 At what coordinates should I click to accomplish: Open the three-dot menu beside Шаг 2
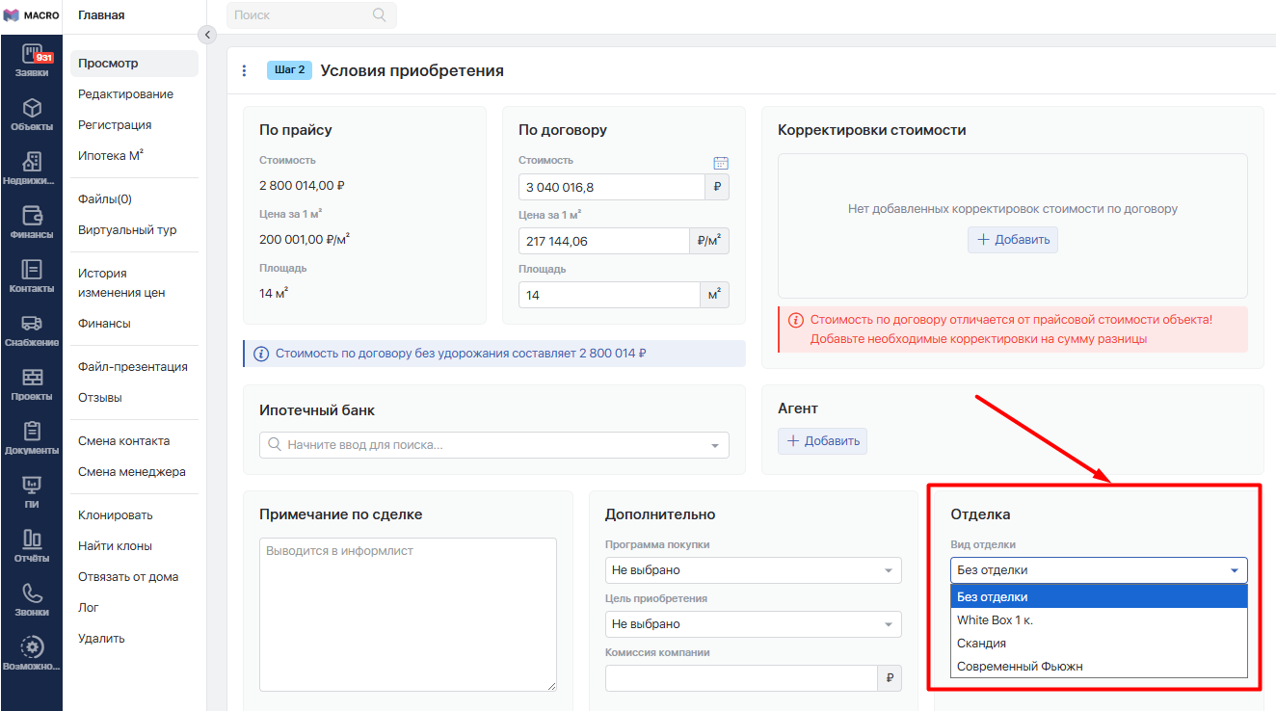244,70
